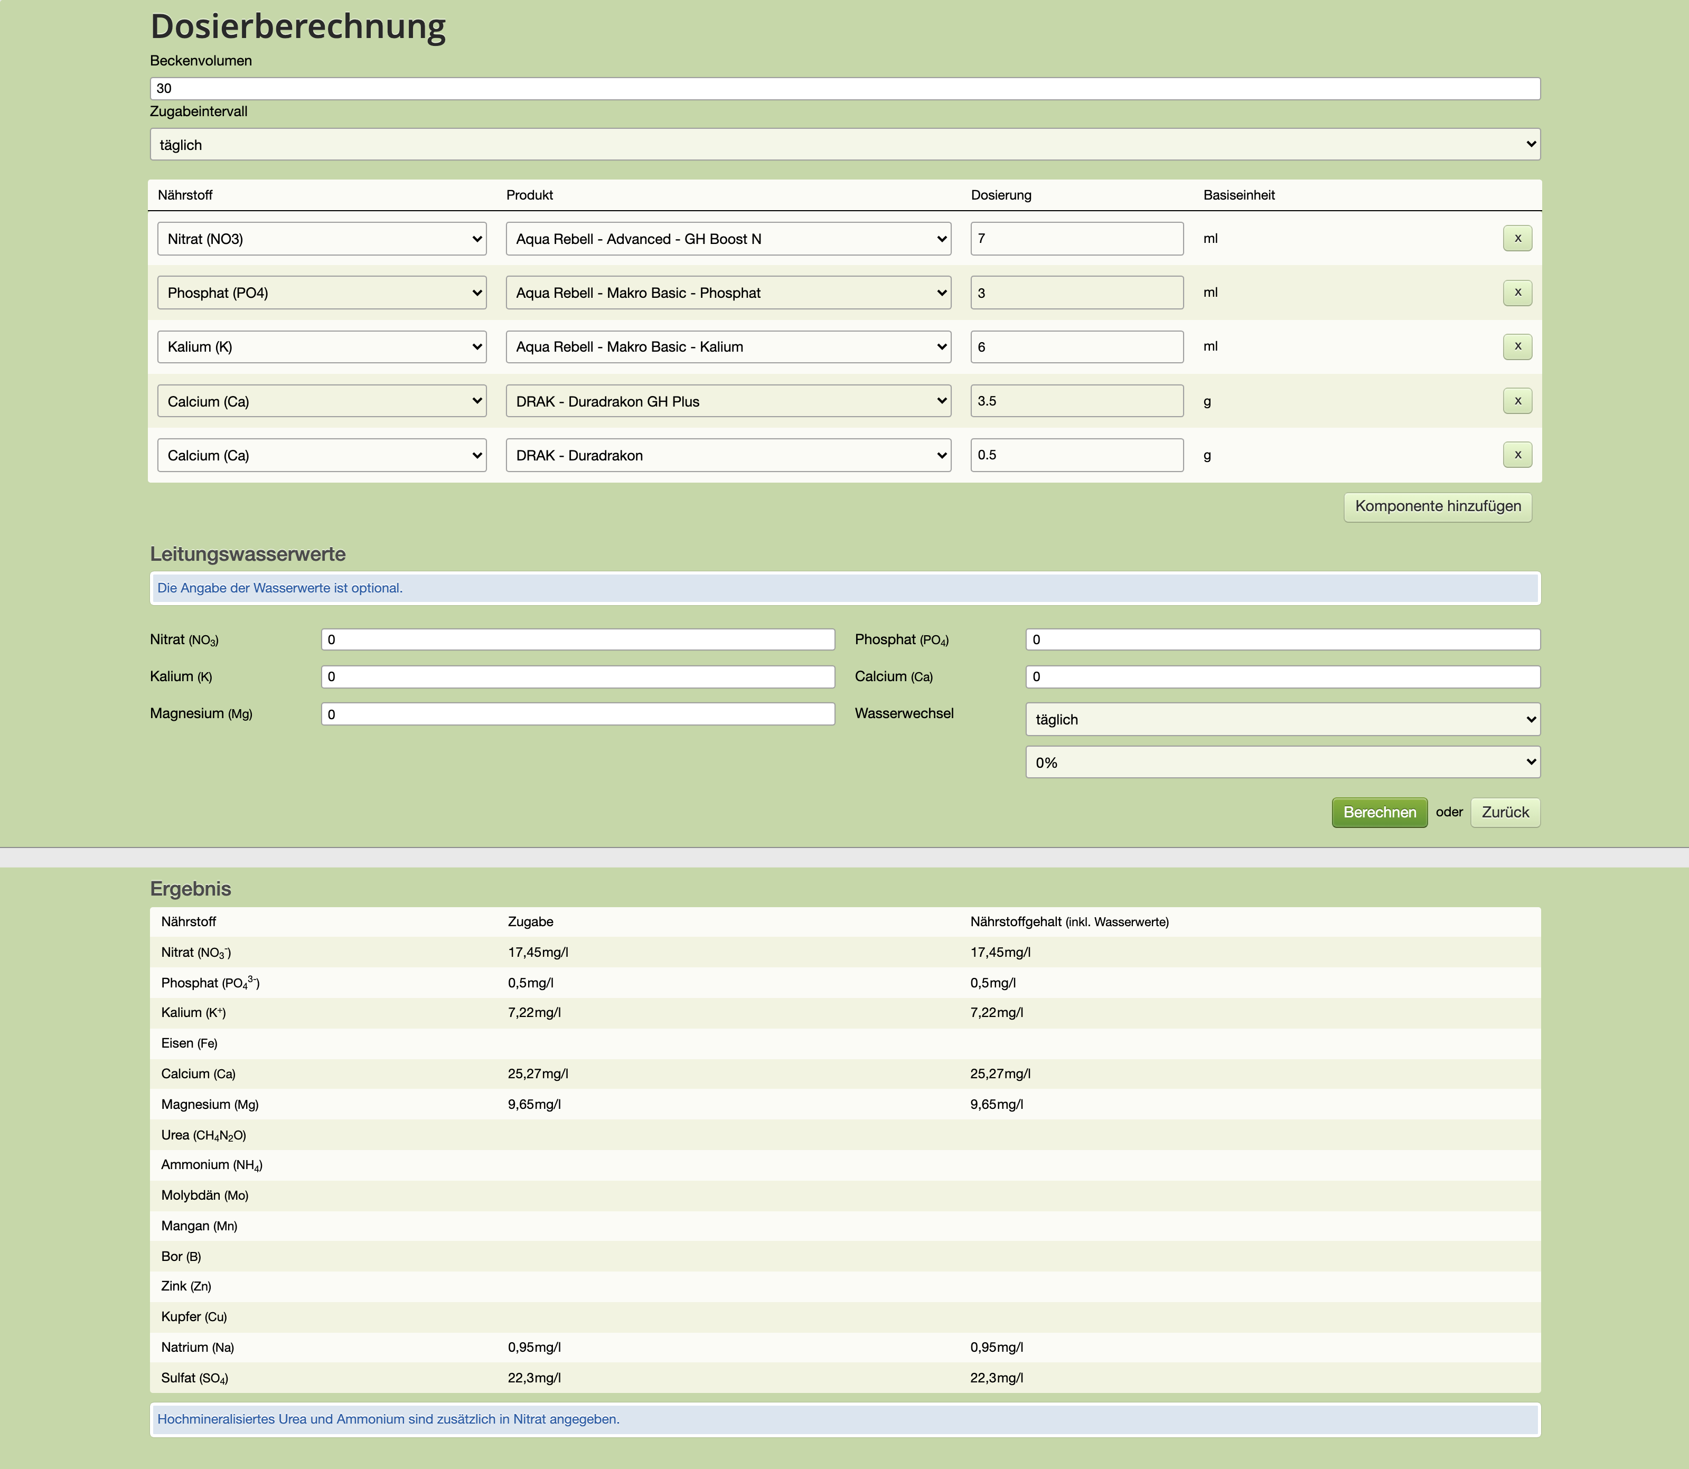Click the optional Wasserwerte info note
Viewport: 1689px width, 1469px height.
pos(846,588)
